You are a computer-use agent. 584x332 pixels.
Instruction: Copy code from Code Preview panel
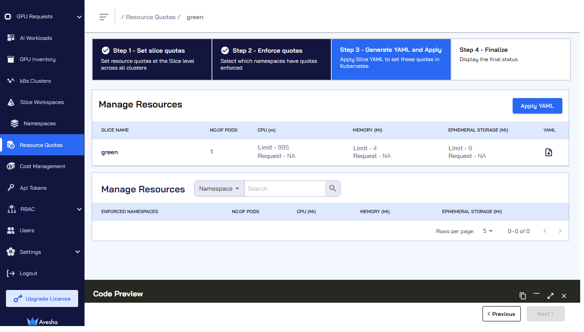coord(523,295)
